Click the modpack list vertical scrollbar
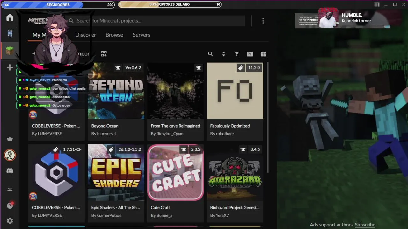 267,118
